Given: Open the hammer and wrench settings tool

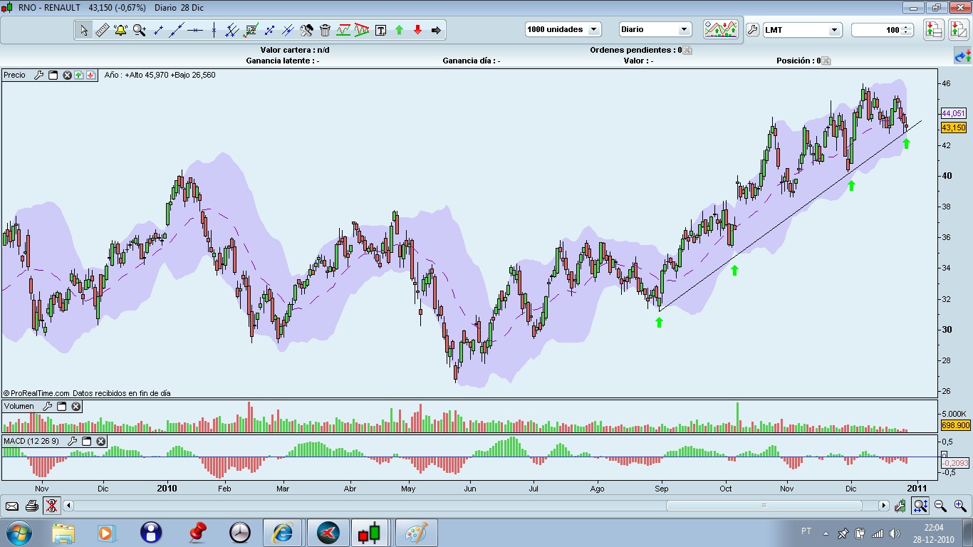Looking at the screenshot, I should pos(306,30).
